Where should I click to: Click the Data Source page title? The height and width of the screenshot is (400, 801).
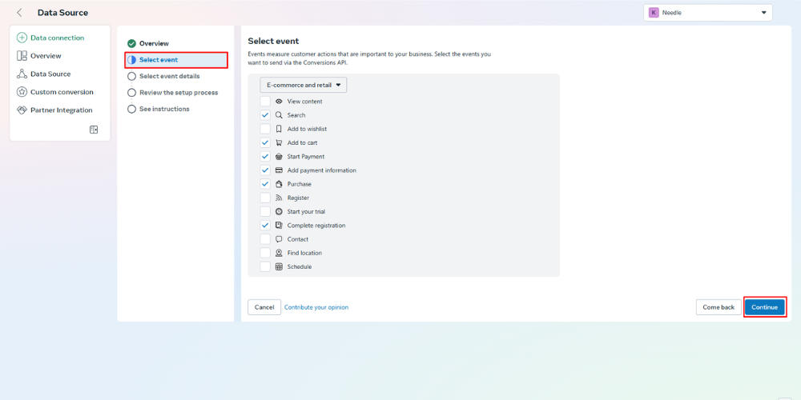point(62,13)
